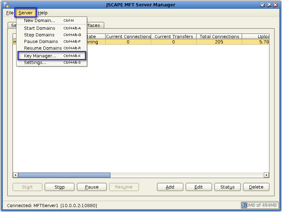282x212 pixels.
Task: Click the left scroll arrow
Action: coord(15,175)
